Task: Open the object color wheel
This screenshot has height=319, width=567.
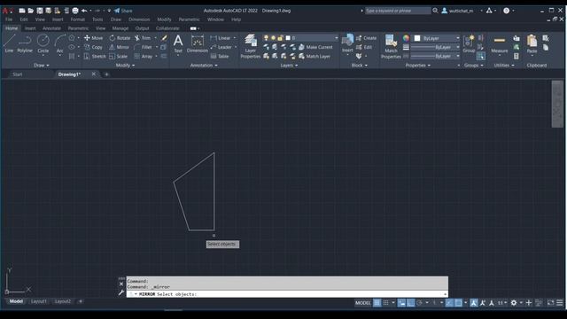Action: (x=406, y=38)
